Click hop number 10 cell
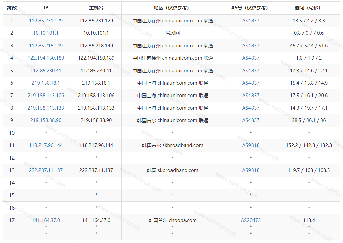The height and width of the screenshot is (243, 343). pyautogui.click(x=12, y=133)
